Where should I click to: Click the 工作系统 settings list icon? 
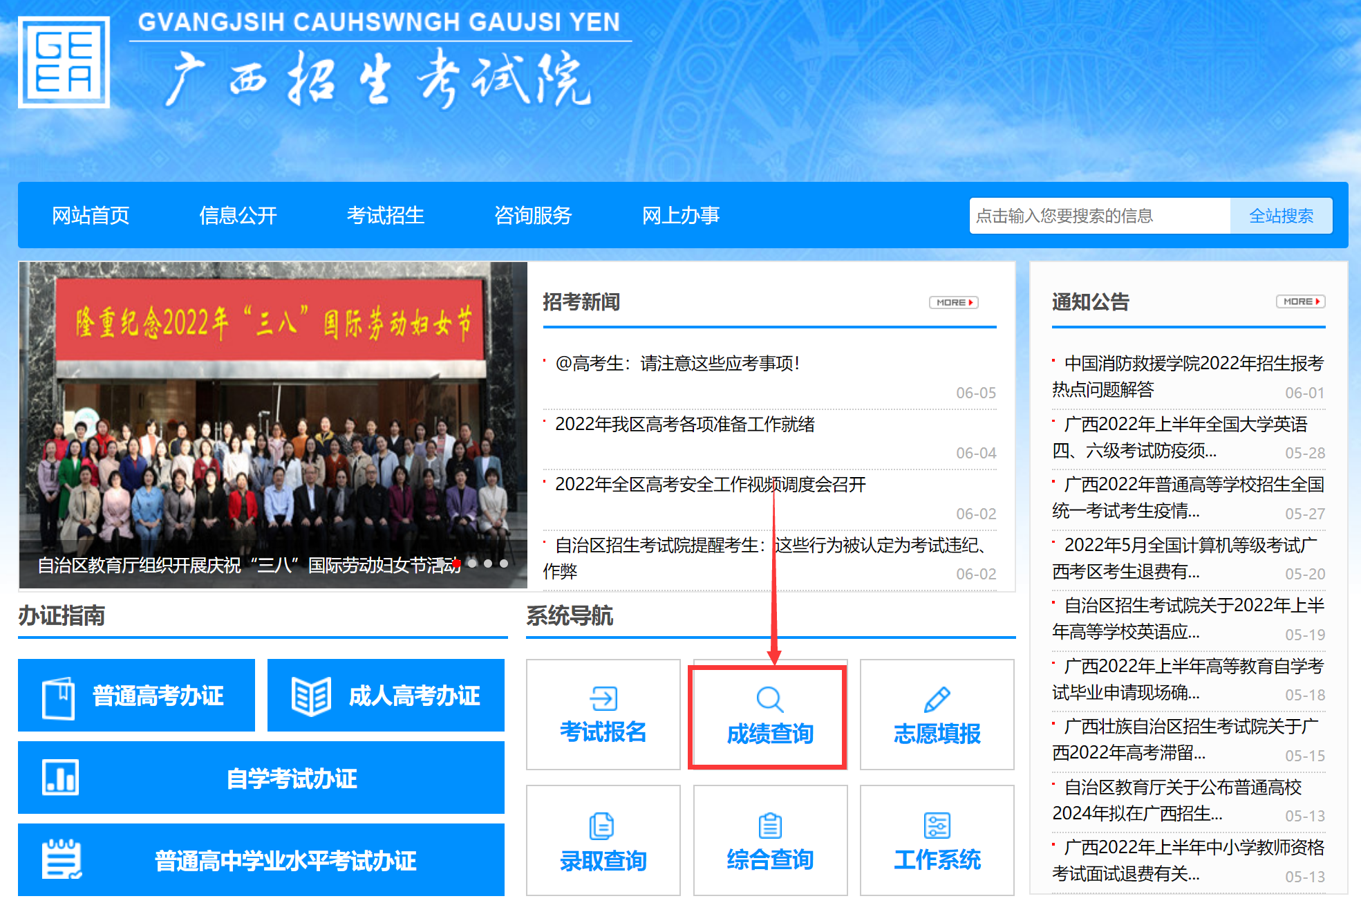[x=937, y=826]
